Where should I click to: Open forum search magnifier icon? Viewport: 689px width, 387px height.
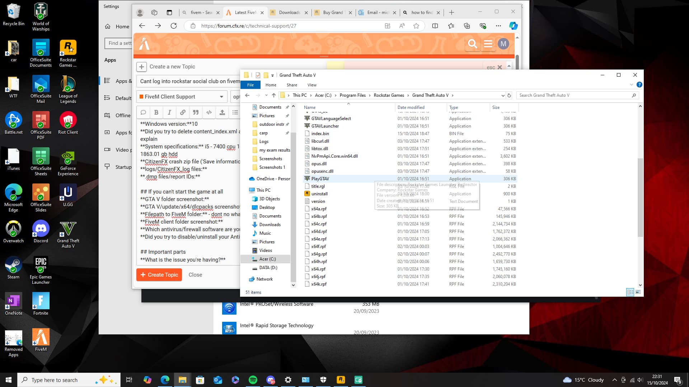(x=473, y=44)
